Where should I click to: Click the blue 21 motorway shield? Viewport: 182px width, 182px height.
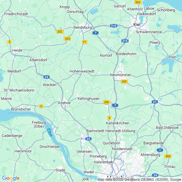click(x=155, y=102)
